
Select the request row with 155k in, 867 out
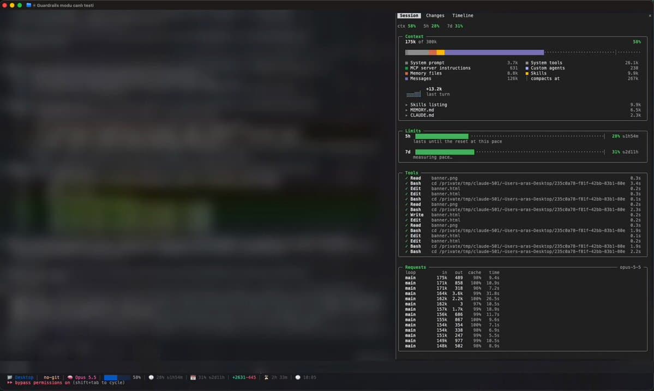[452, 320]
